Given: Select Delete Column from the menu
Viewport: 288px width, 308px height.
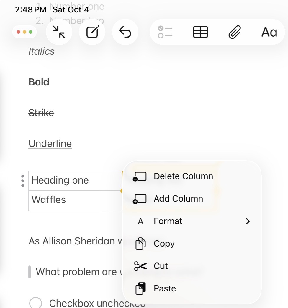Looking at the screenshot, I should click(183, 176).
